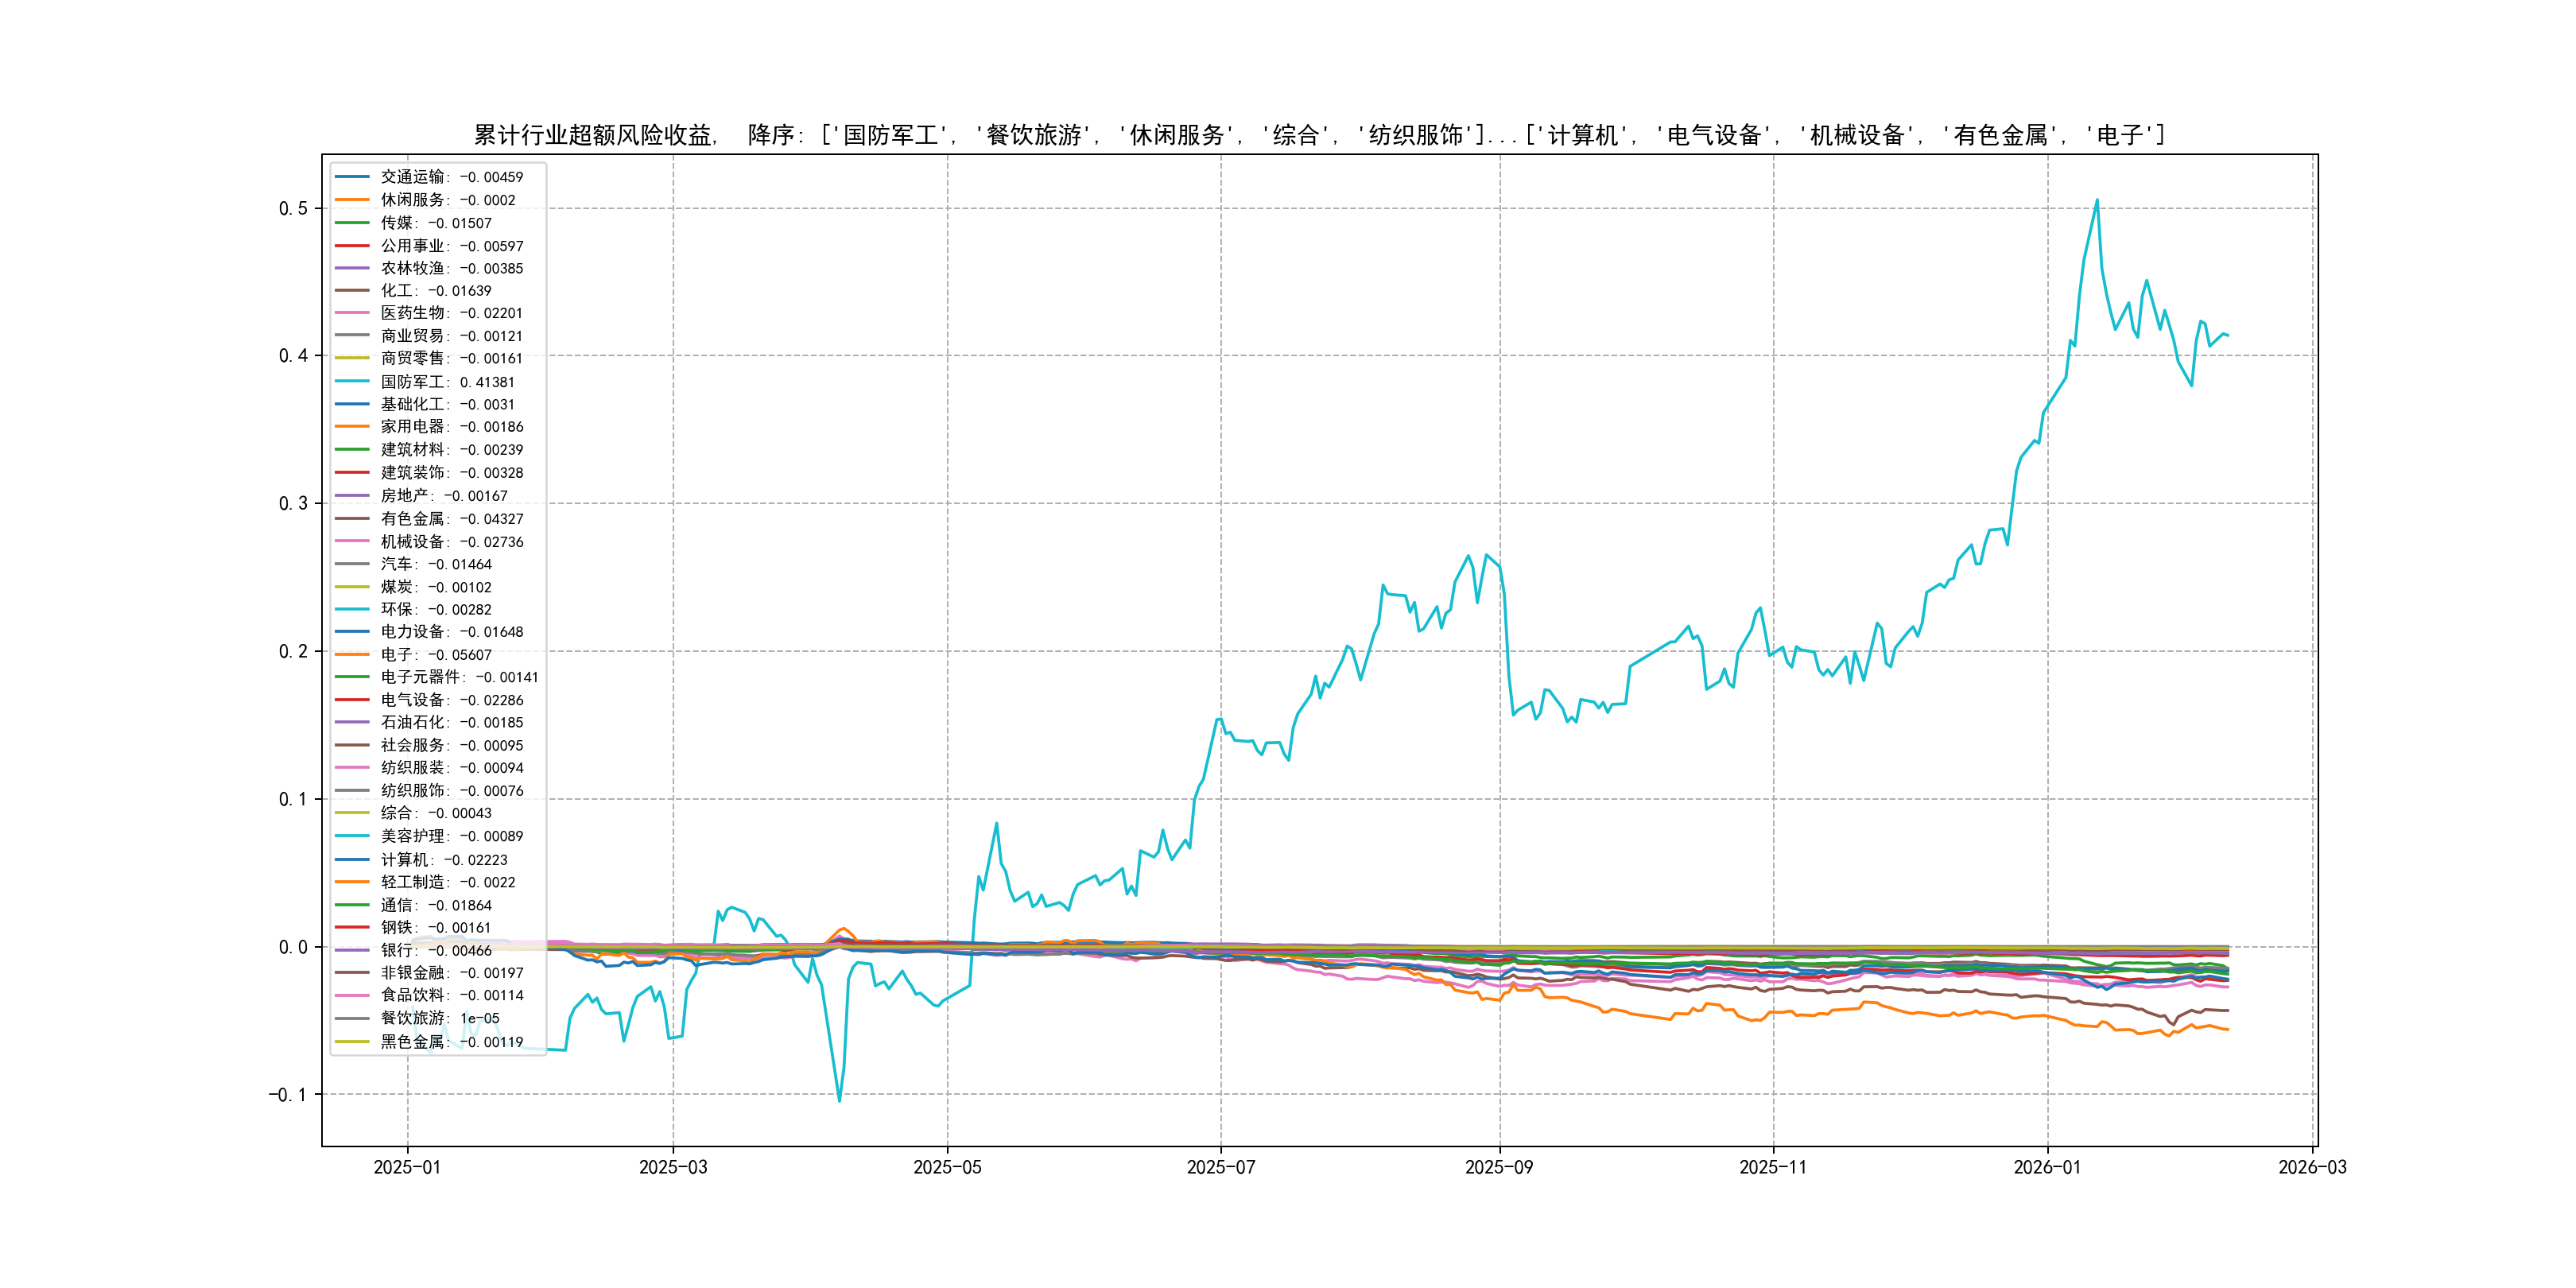This screenshot has height=1288, width=2576.
Task: Click the chart title text
Action: [x=1319, y=135]
